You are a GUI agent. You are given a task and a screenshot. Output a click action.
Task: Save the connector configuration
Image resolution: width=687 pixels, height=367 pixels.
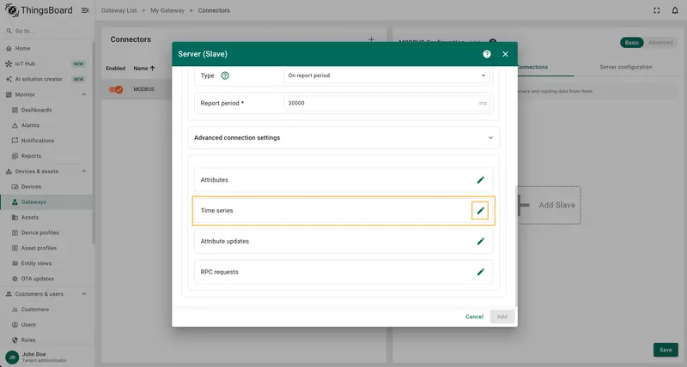[666, 350]
